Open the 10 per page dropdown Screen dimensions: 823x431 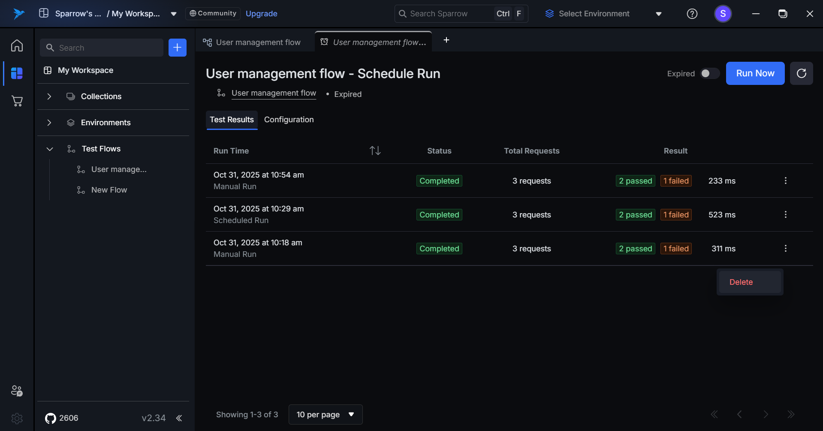325,414
